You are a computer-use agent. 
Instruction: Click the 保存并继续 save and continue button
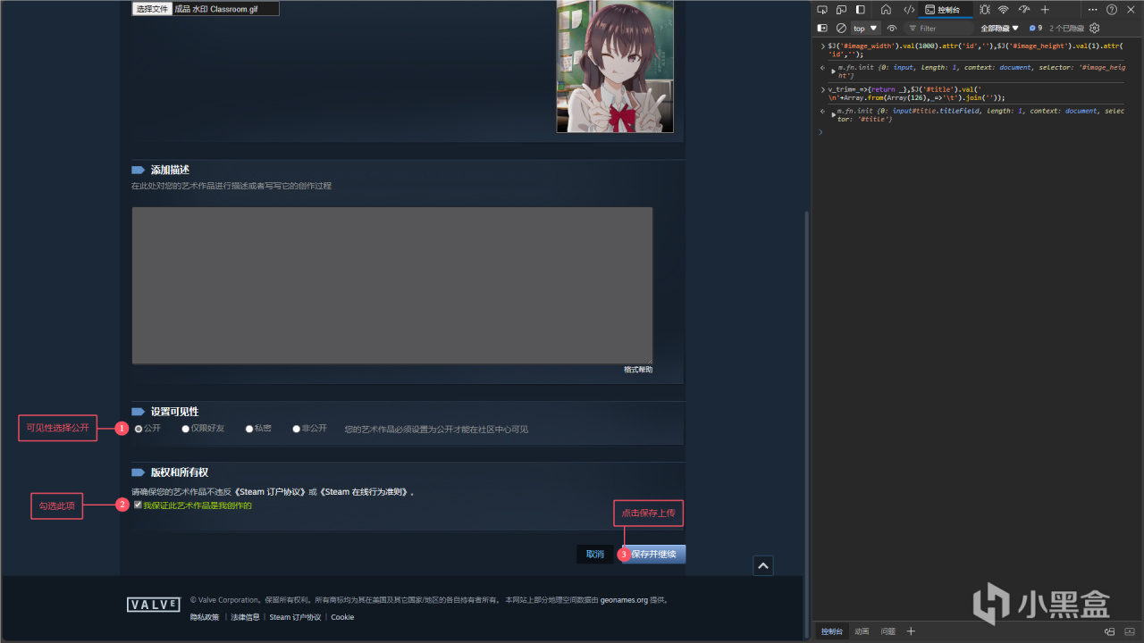(653, 555)
